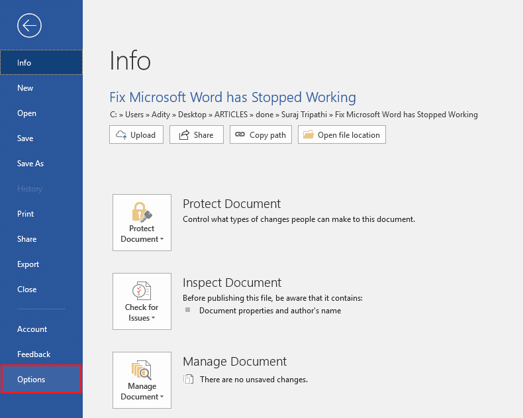
Task: Click the padlock and key icon
Action: point(142,211)
